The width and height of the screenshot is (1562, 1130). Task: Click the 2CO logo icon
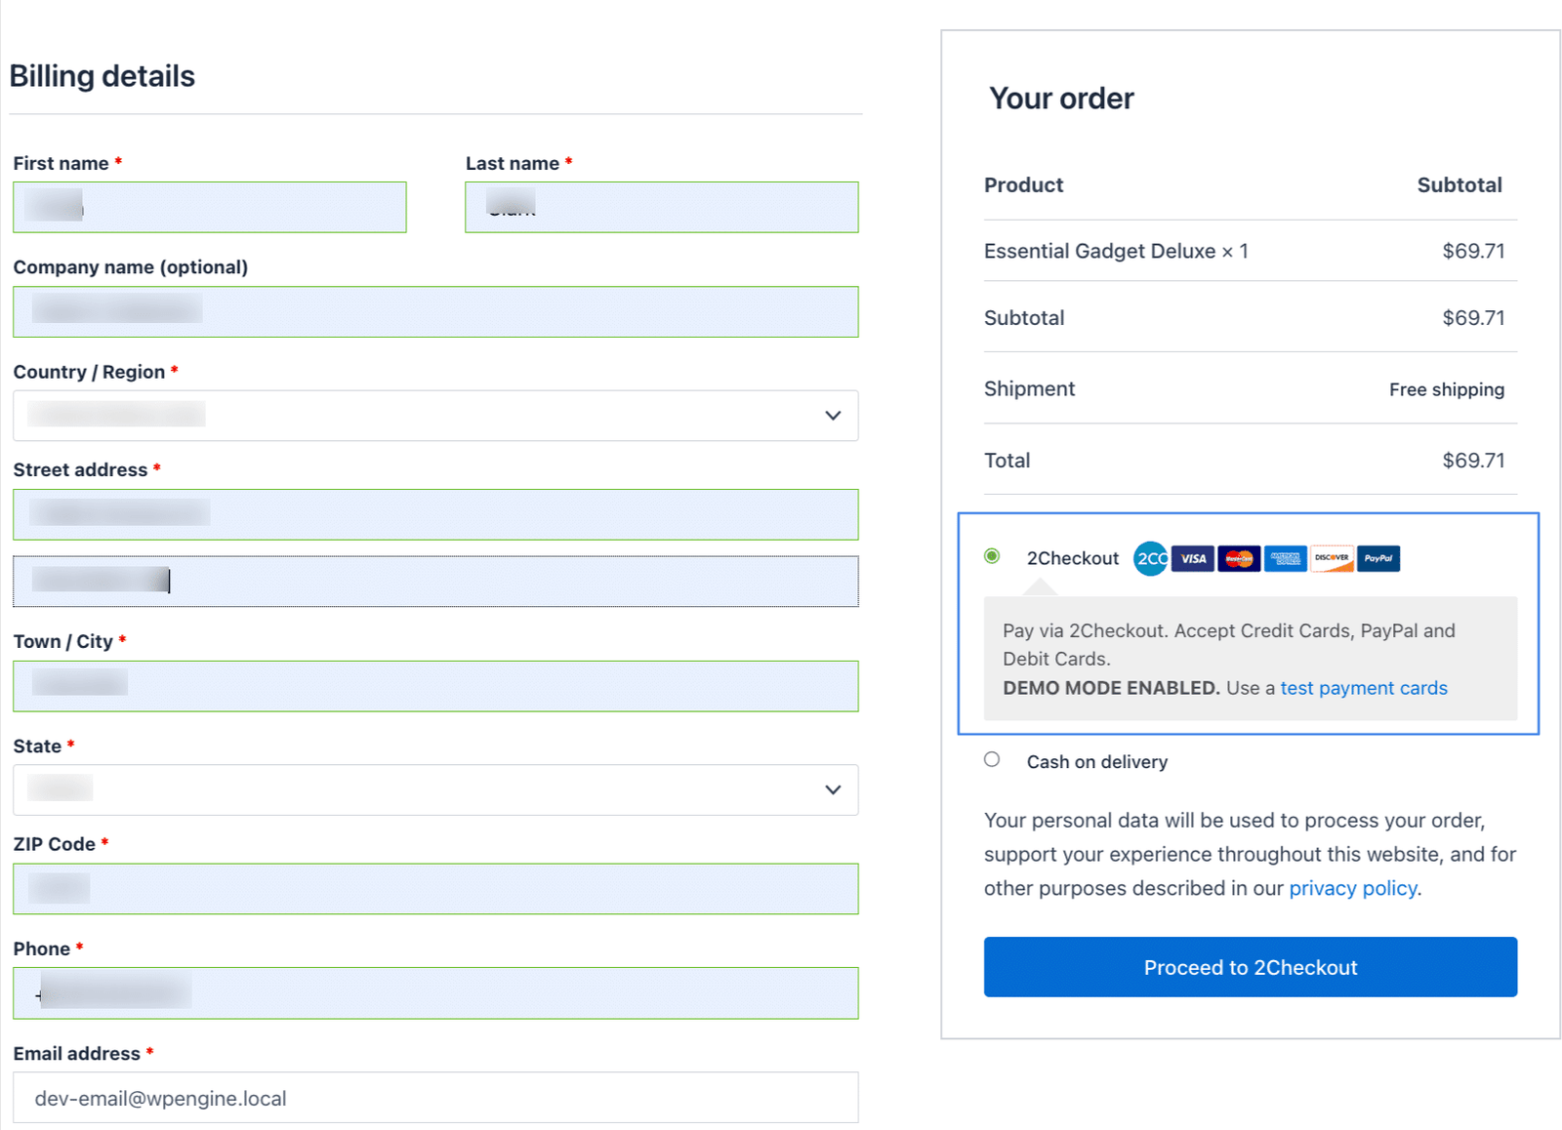click(1150, 558)
